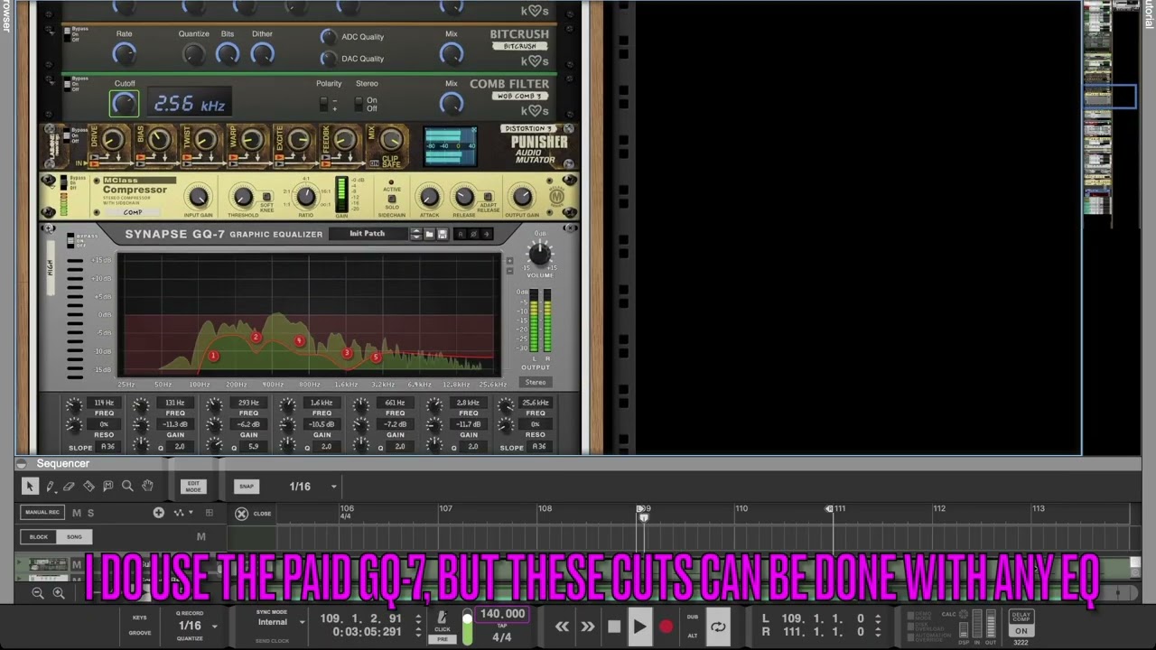Select the Razor tool in Sequencer
The image size is (1156, 650).
coord(89,486)
